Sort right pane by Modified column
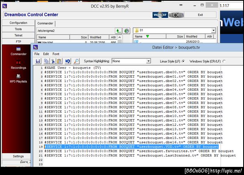The image size is (244, 175). point(195,36)
